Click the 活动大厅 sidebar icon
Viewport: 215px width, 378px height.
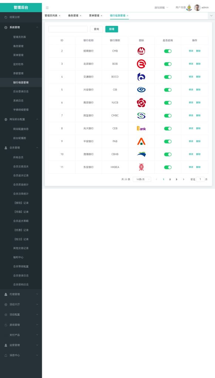click(x=6, y=305)
